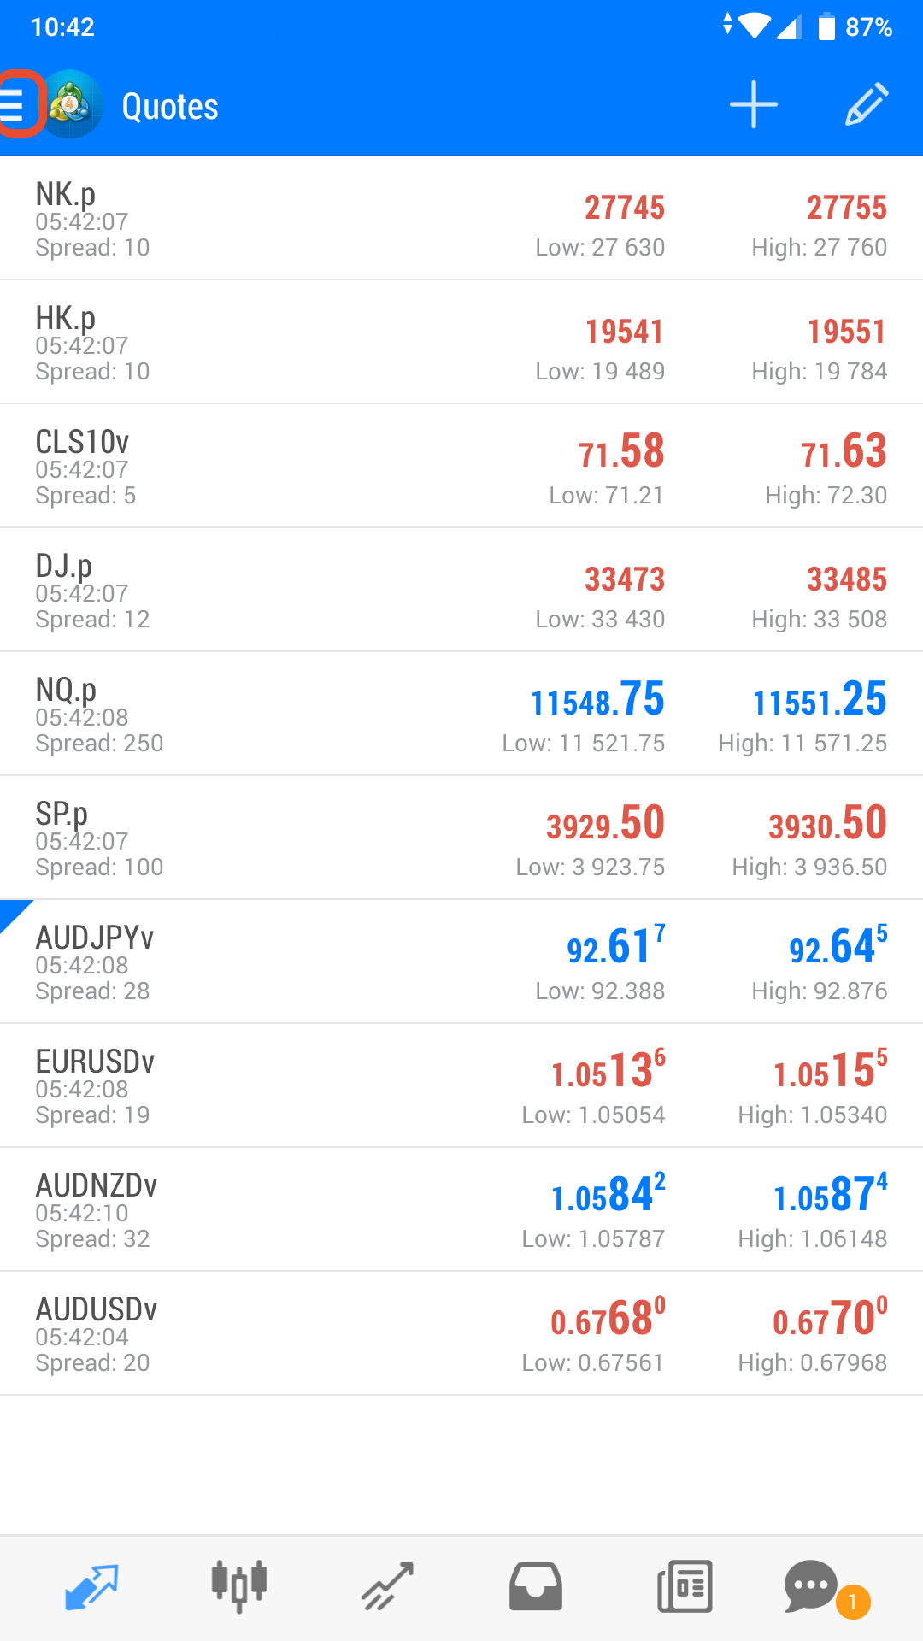The width and height of the screenshot is (923, 1641).
Task: Open the History tab inbox icon
Action: click(x=536, y=1587)
